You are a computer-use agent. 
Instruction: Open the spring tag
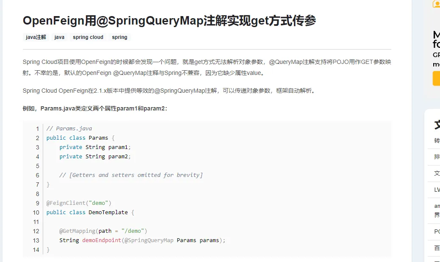pos(119,37)
